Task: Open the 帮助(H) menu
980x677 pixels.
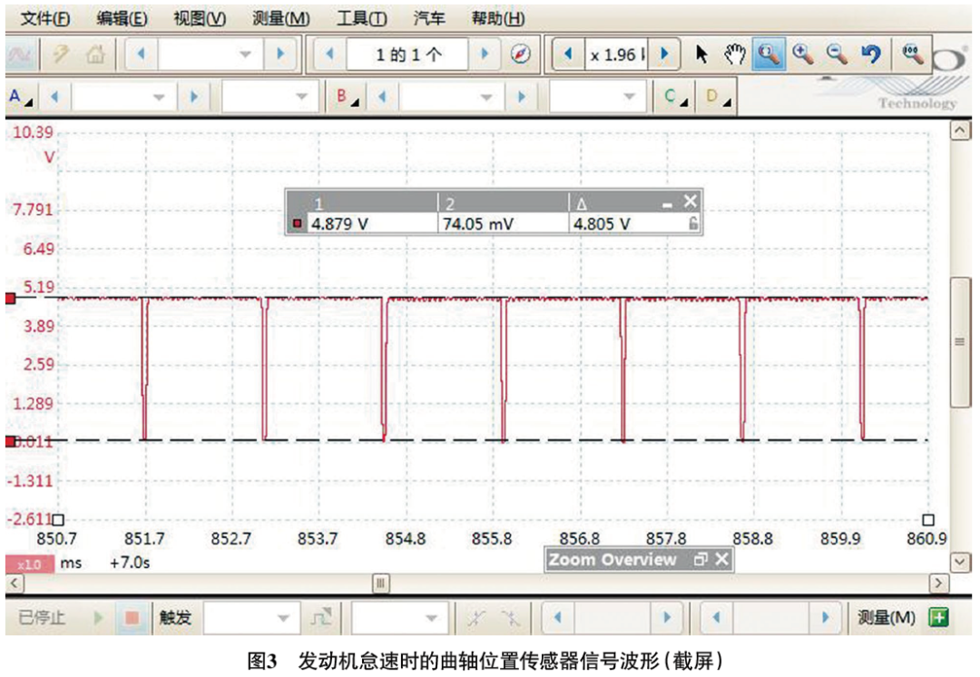Action: click(x=497, y=18)
